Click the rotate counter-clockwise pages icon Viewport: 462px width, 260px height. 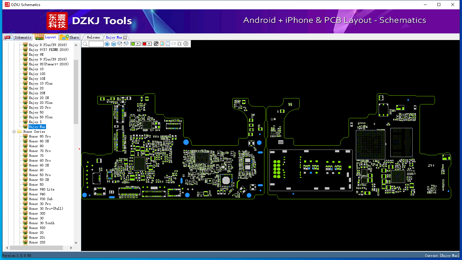[126, 44]
